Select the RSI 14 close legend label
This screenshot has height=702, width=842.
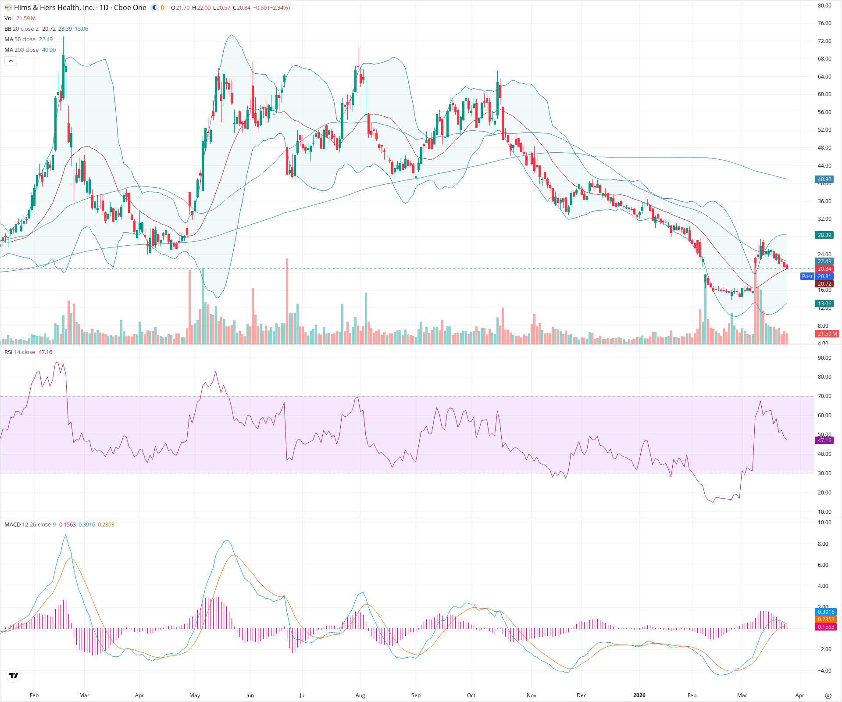point(19,352)
